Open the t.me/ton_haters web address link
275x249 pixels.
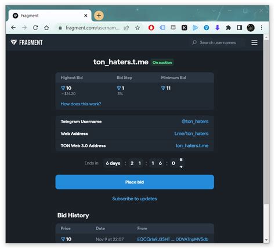191,134
